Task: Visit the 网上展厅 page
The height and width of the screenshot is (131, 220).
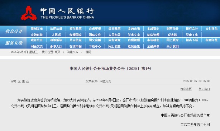Action: point(172,40)
